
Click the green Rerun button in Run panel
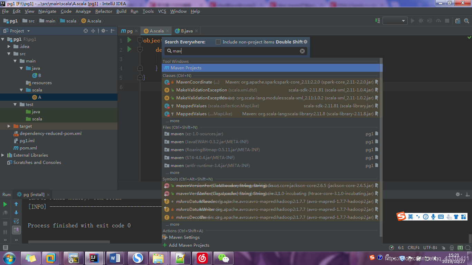tap(5, 204)
